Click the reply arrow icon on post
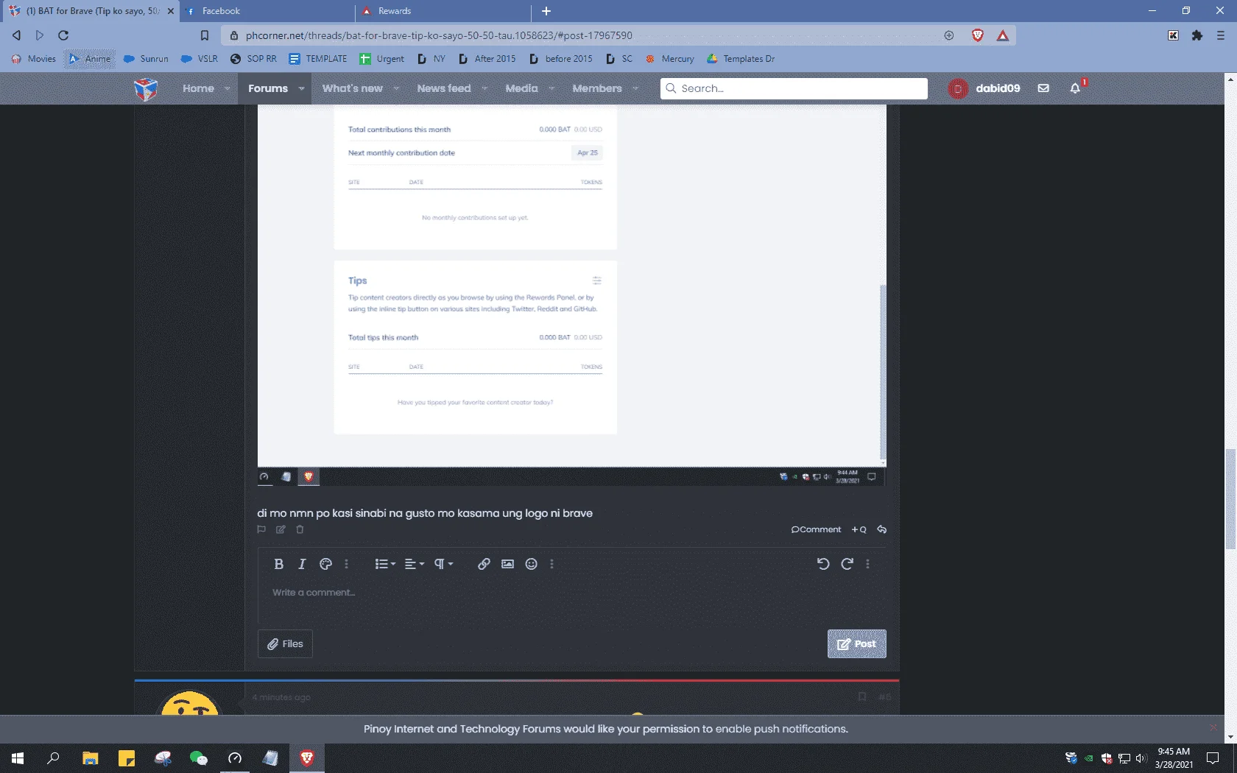The image size is (1237, 773). pos(881,529)
